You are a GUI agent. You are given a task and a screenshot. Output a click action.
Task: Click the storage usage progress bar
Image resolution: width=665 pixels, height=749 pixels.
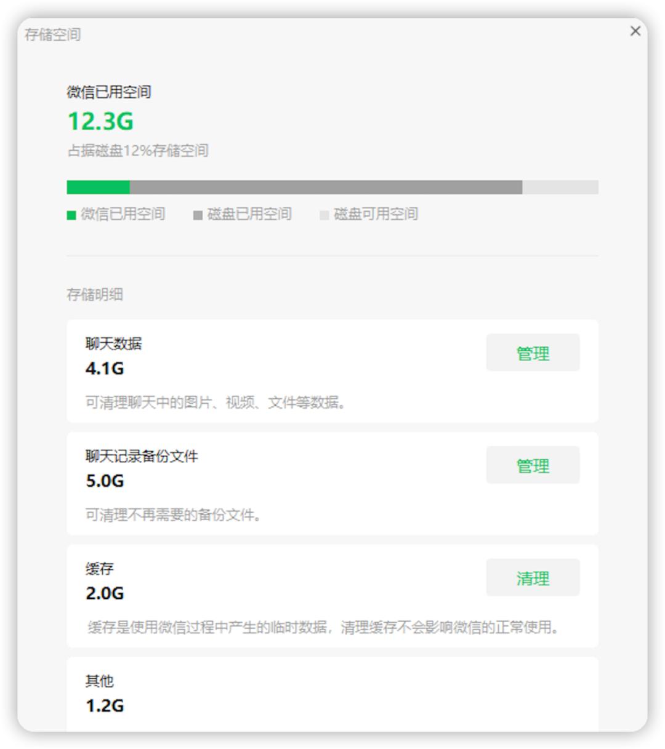(332, 185)
